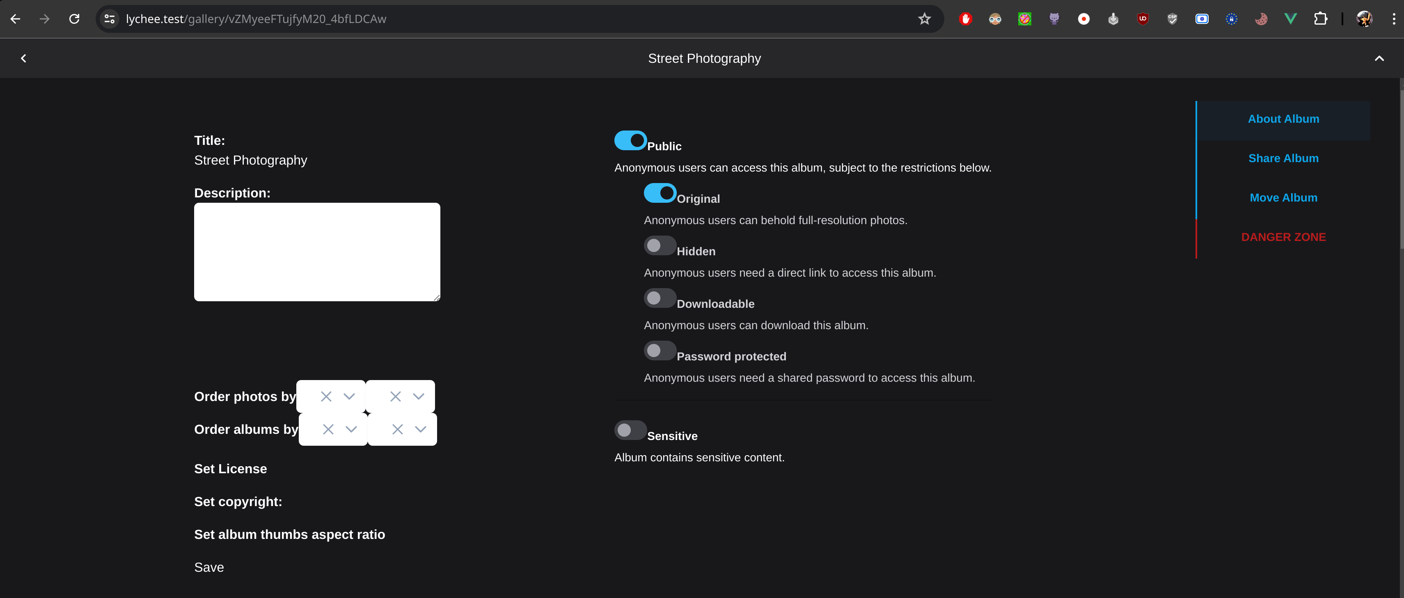
Task: Toggle the Public album switch off
Action: [x=630, y=140]
